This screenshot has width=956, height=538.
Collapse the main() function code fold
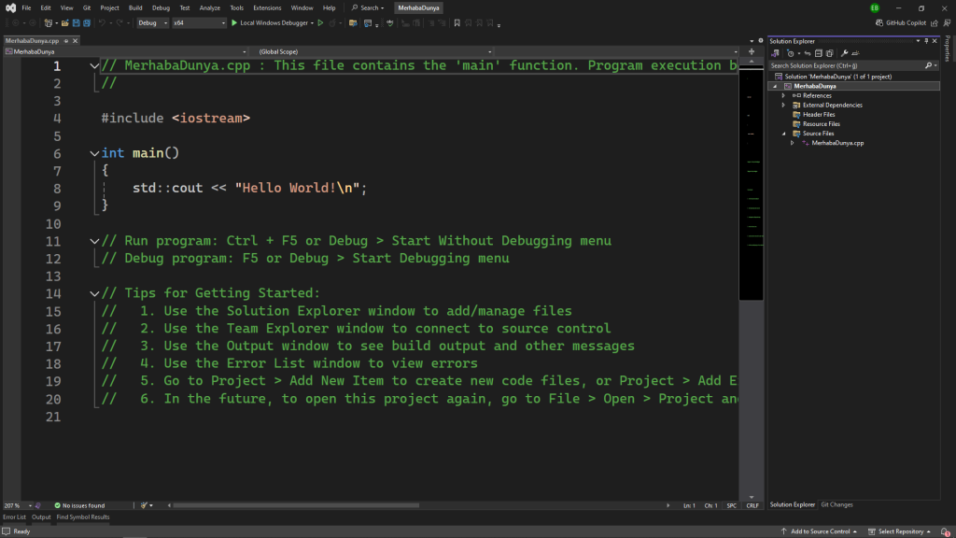pyautogui.click(x=93, y=153)
